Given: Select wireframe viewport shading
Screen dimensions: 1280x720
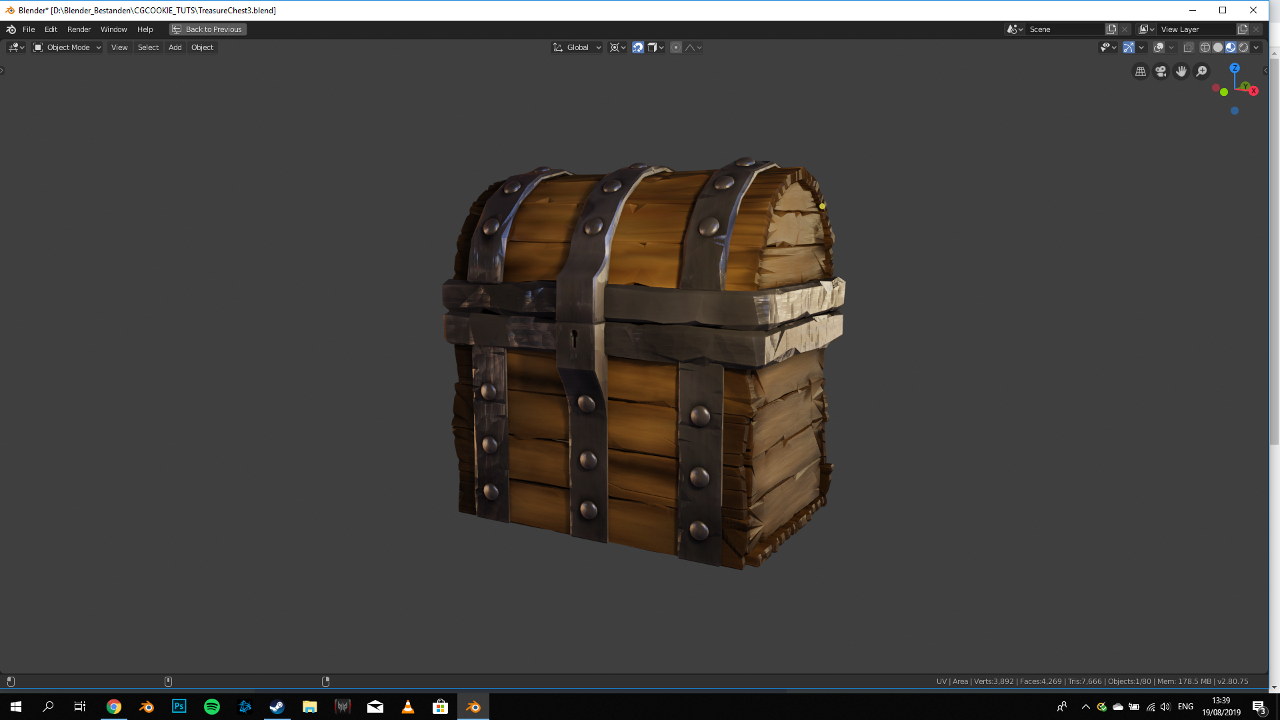Looking at the screenshot, I should (x=1205, y=47).
